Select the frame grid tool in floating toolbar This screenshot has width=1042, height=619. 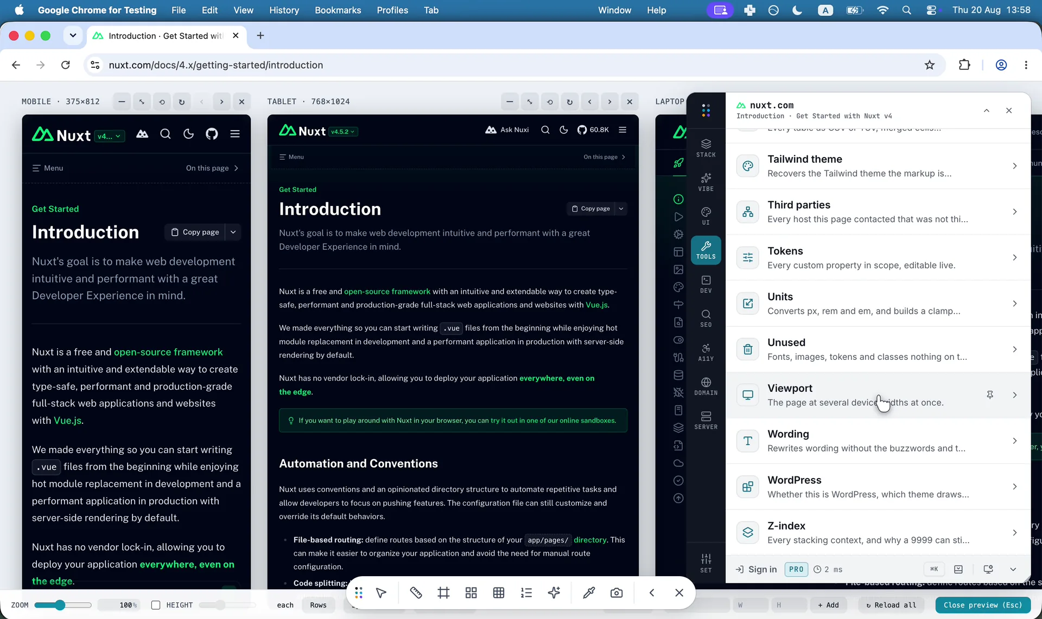(443, 593)
